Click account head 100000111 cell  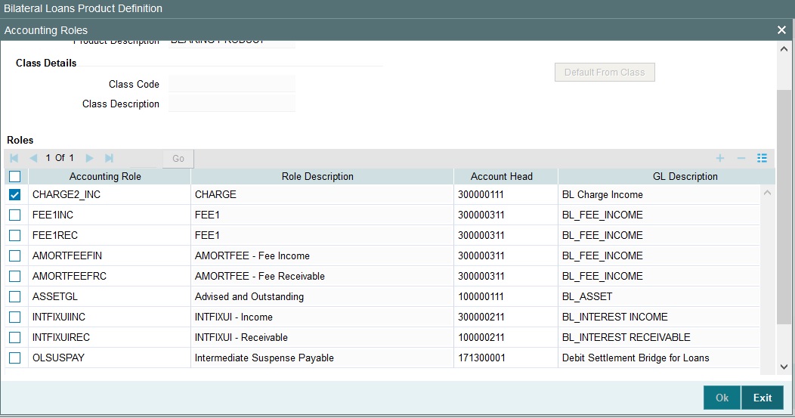506,296
